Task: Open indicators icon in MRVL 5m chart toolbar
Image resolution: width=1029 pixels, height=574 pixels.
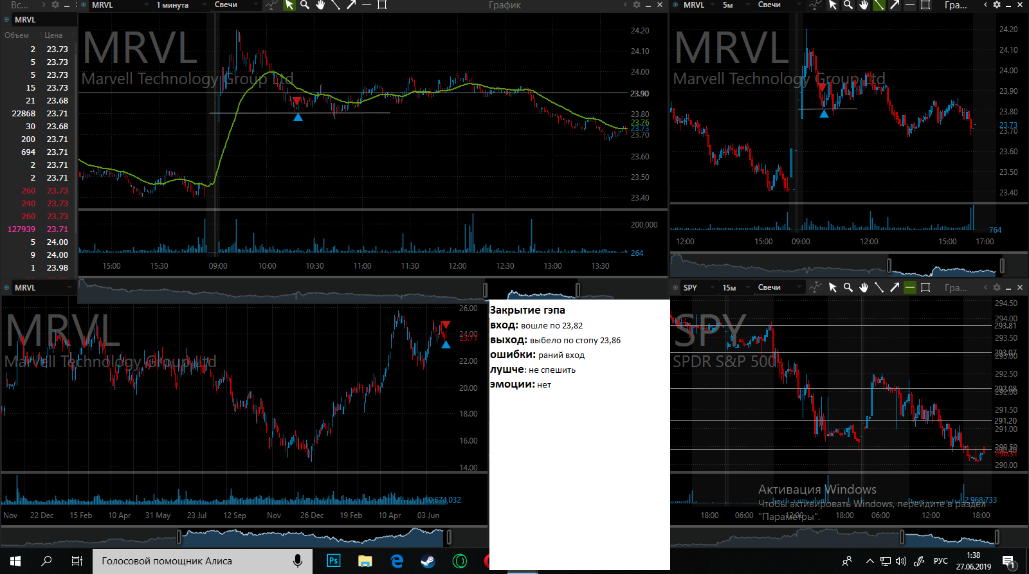Action: point(815,5)
